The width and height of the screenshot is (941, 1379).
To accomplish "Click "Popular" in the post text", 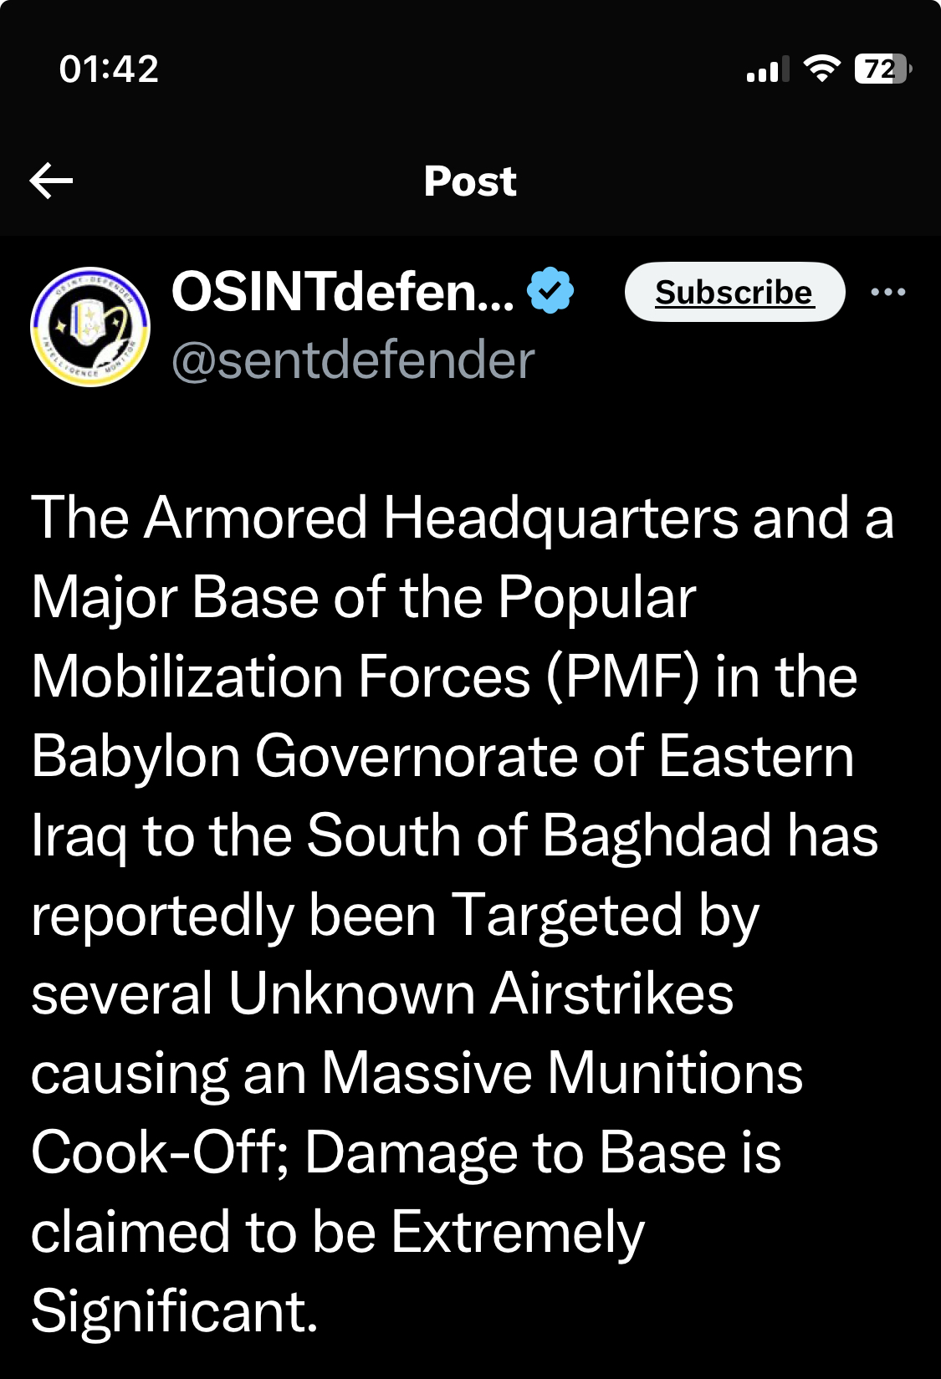I will point(596,597).
